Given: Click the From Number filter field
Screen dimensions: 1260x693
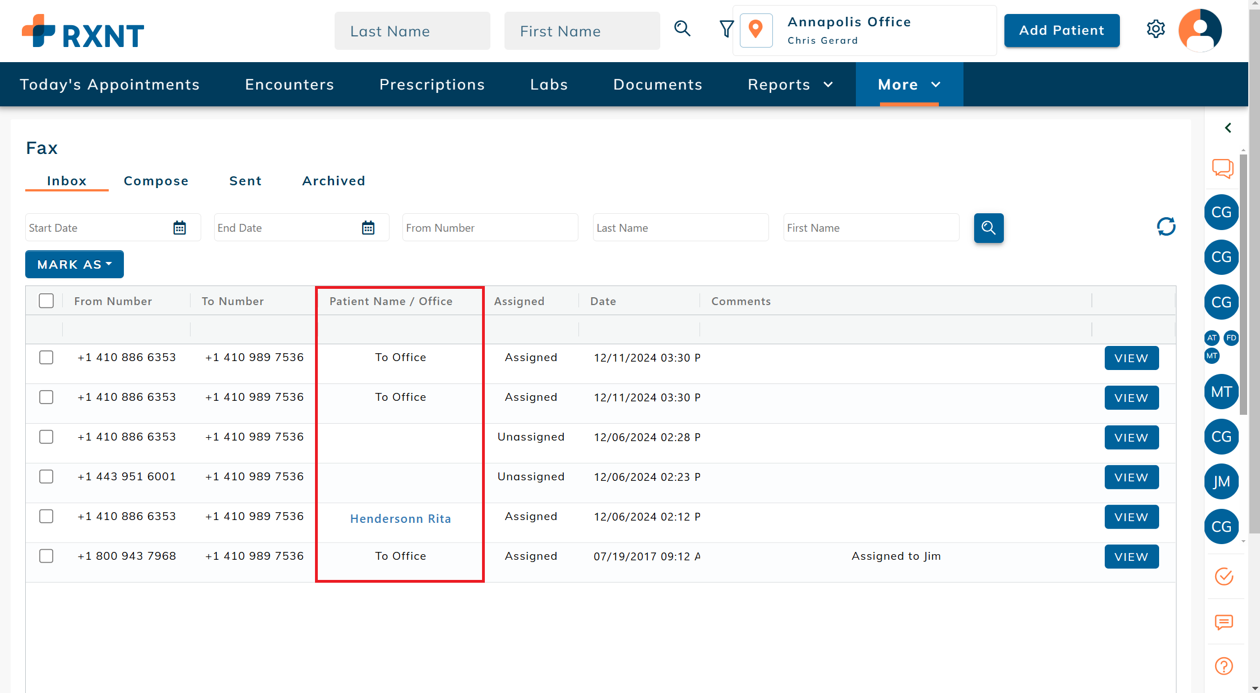Looking at the screenshot, I should point(490,228).
